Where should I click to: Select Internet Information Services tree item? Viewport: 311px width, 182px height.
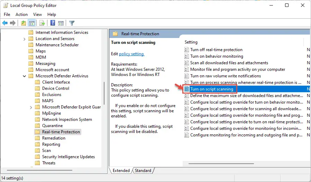point(62,32)
